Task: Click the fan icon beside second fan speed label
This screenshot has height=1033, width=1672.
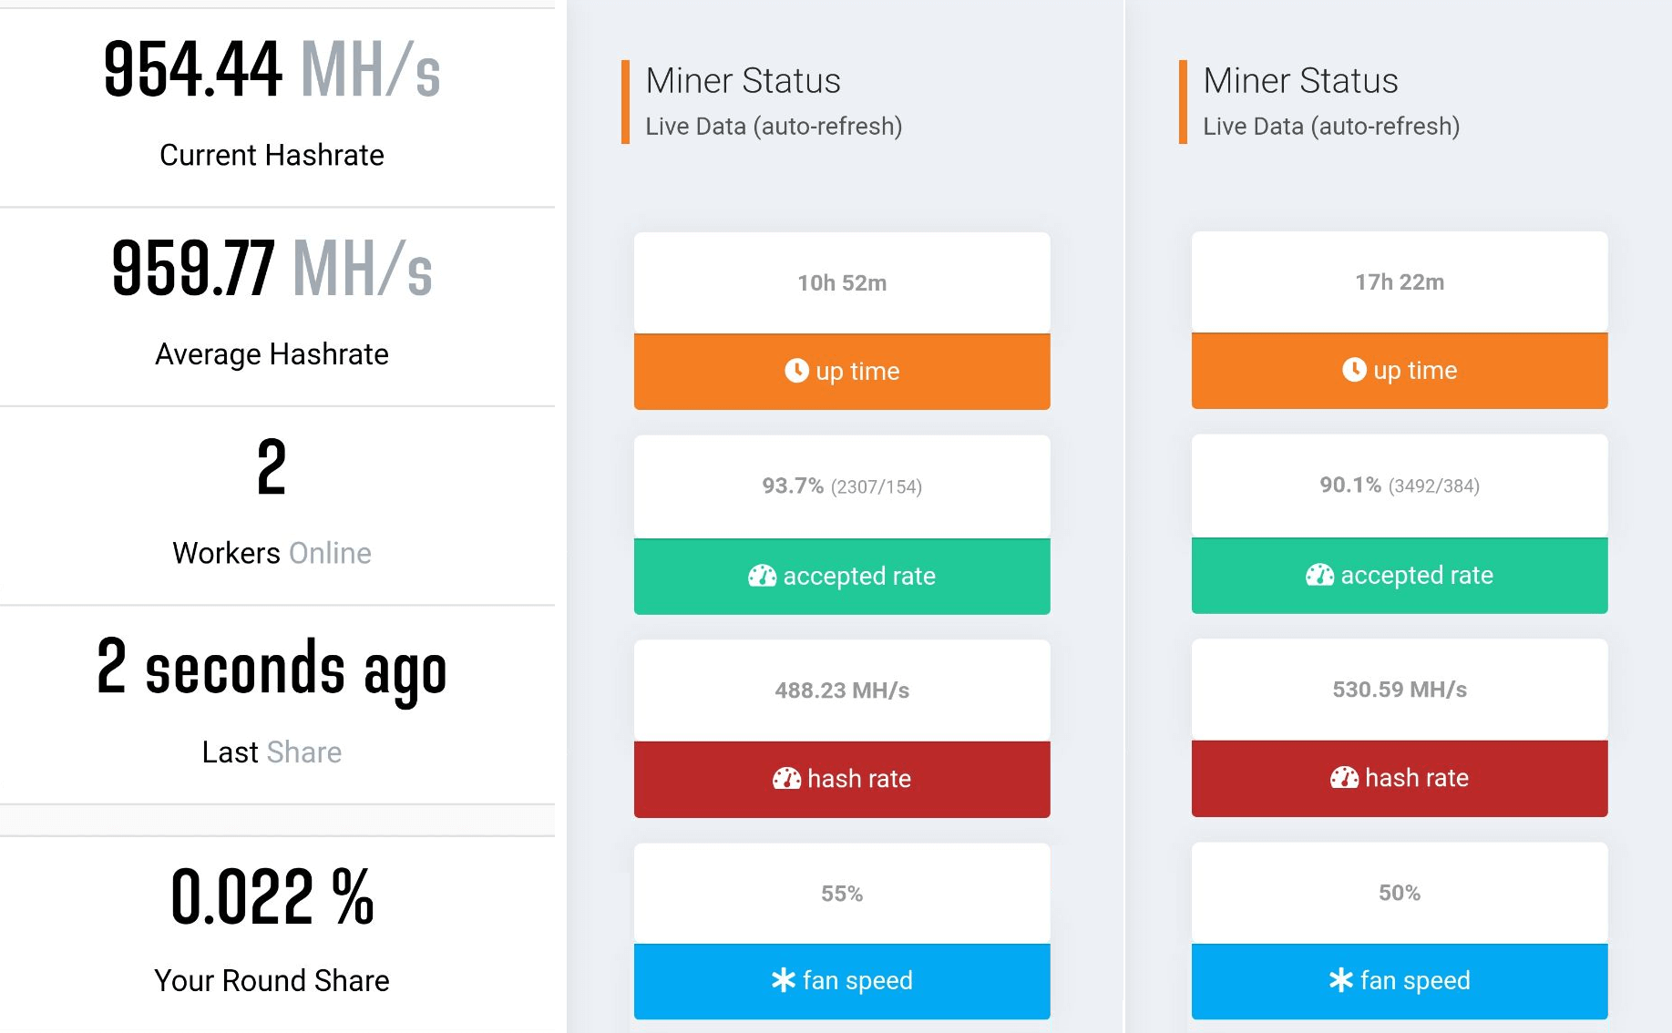Action: pyautogui.click(x=1339, y=980)
